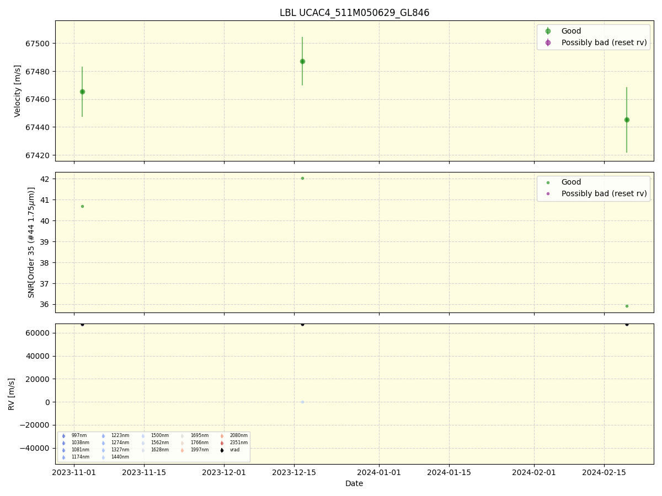The image size is (662, 496).
Task: Click the 1174nm legend marker
Action: [63, 457]
